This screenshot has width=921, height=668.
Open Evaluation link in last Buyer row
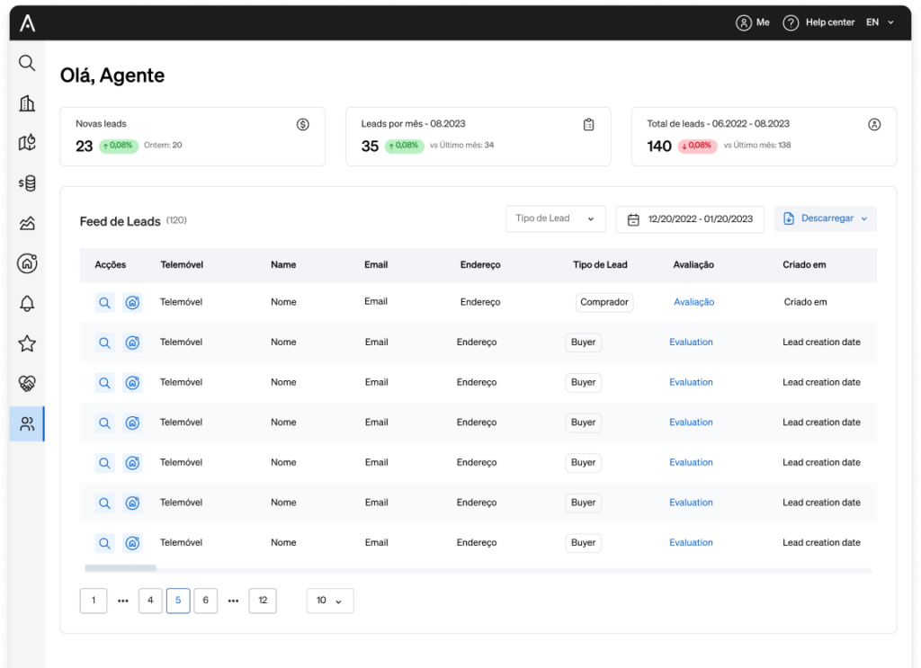coord(691,543)
